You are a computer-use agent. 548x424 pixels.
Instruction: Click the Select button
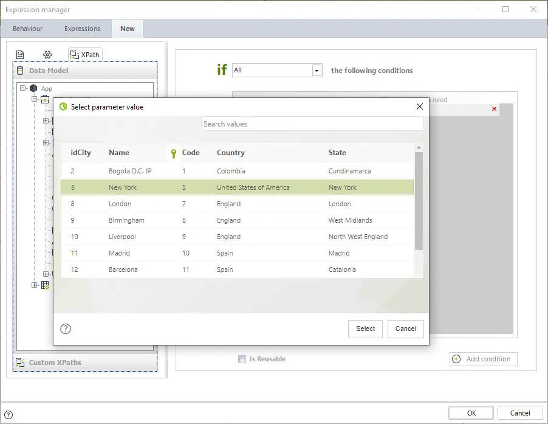point(365,329)
